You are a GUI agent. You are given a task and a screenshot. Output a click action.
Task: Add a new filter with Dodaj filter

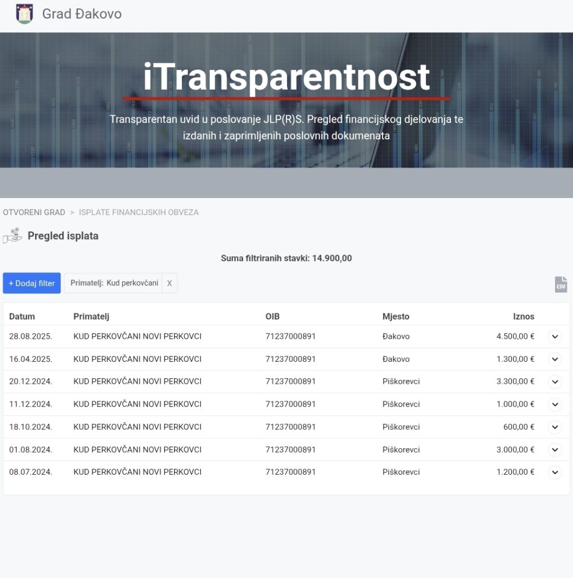[32, 283]
